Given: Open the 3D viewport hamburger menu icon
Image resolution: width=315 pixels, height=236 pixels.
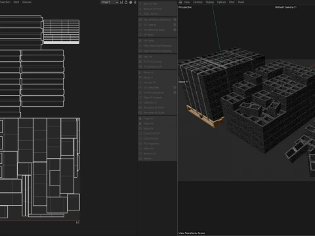Looking at the screenshot, I should click(x=180, y=2).
